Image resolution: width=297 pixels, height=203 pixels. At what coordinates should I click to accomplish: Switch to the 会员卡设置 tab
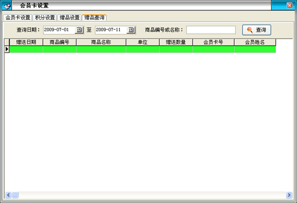point(18,18)
